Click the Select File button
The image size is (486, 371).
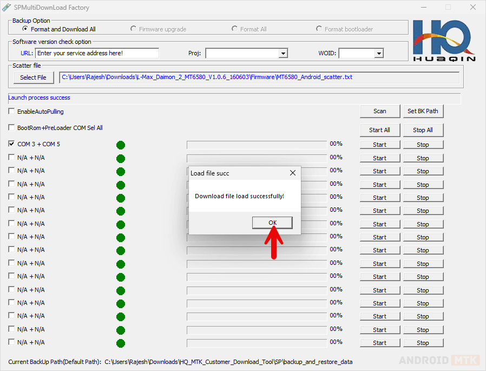(33, 77)
